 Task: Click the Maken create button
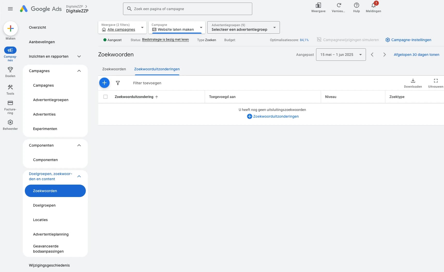(11, 29)
